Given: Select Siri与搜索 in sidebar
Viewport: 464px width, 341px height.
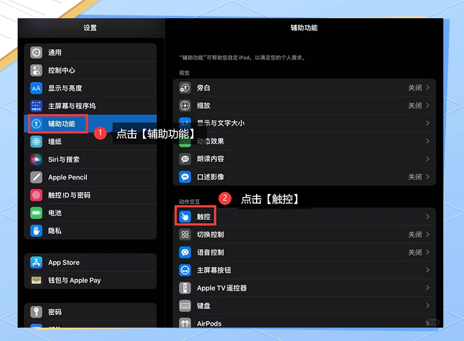Looking at the screenshot, I should [x=90, y=159].
